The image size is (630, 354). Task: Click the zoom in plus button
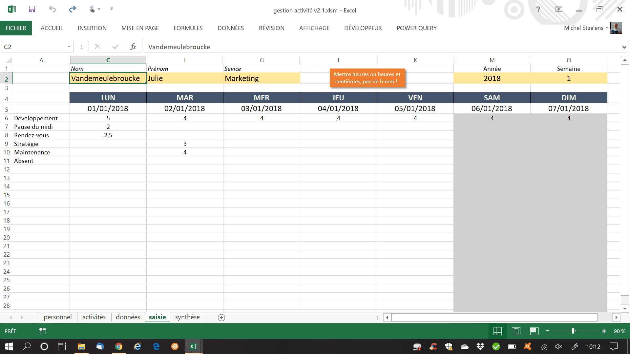[x=604, y=331]
